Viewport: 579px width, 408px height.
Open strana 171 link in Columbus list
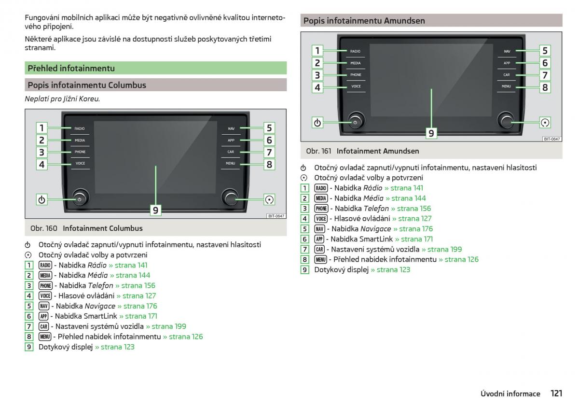(x=138, y=316)
